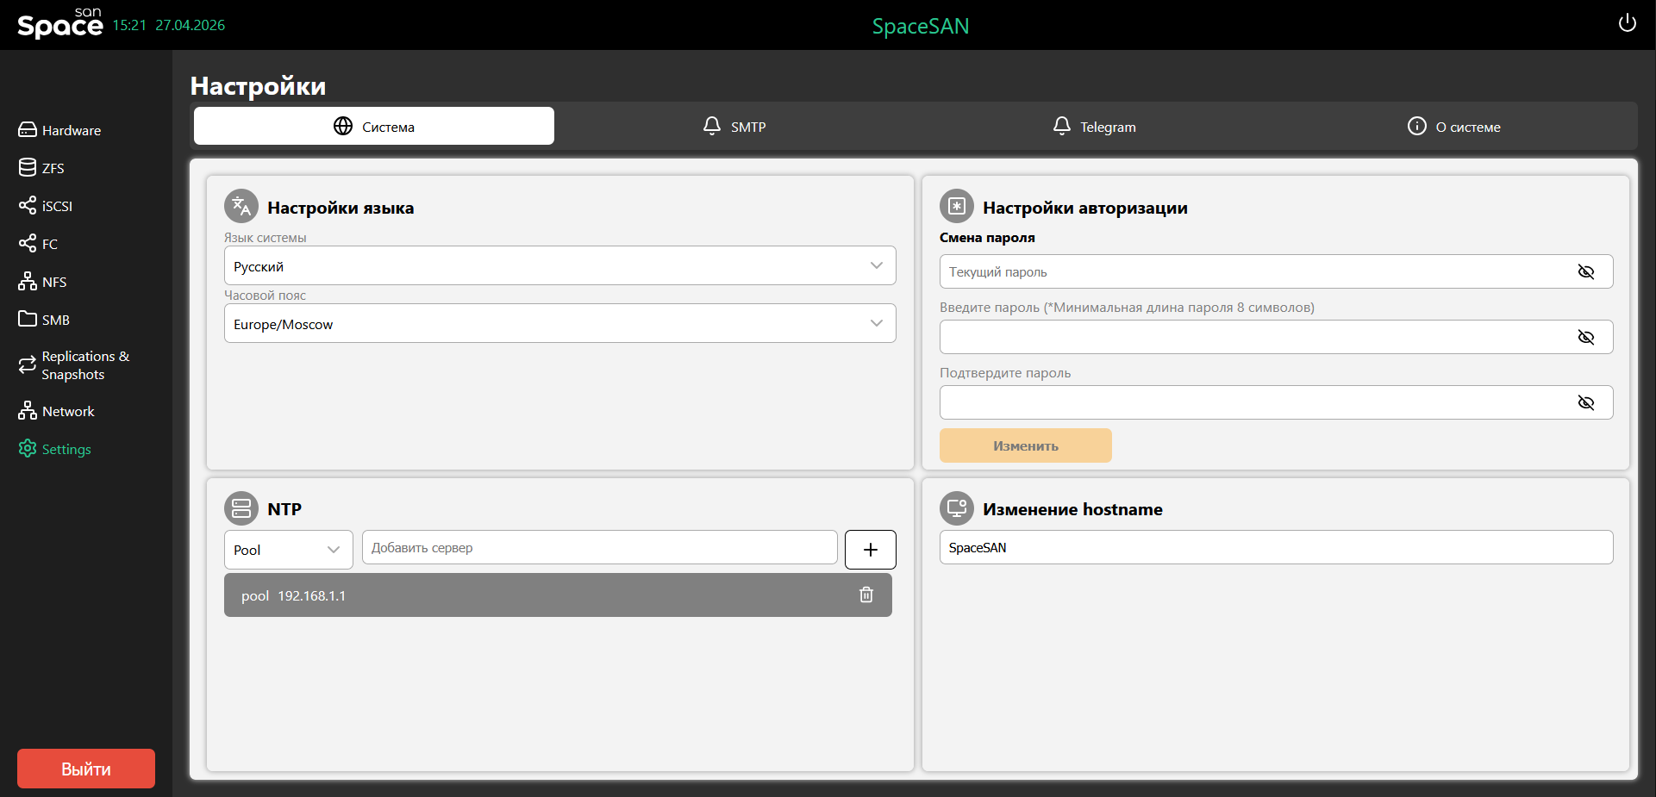Reveal the confirm password field text
Screen dimensions: 1656x797
[1585, 403]
